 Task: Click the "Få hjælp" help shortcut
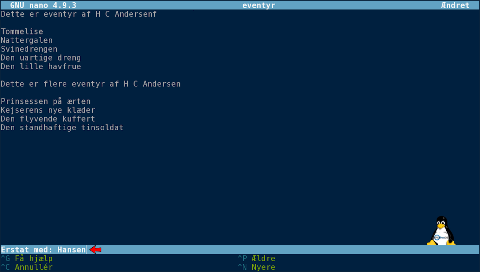point(33,259)
